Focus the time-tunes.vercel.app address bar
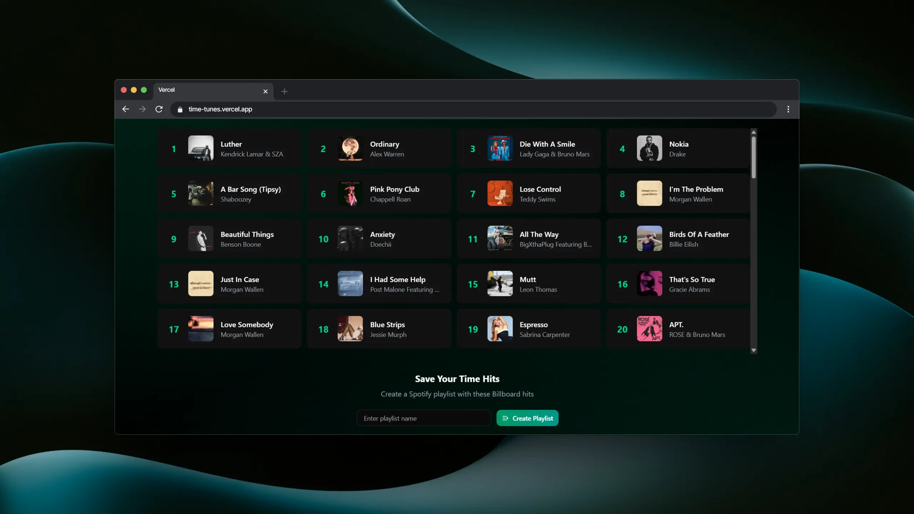 tap(473, 109)
